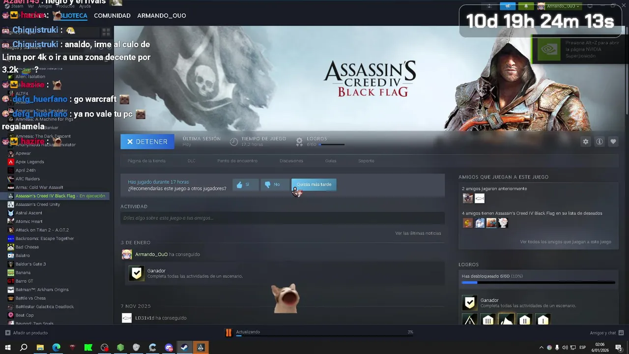Click yellow duck friend avatar in wishlist row
Viewport: 629px width, 354px height.
tap(467, 223)
